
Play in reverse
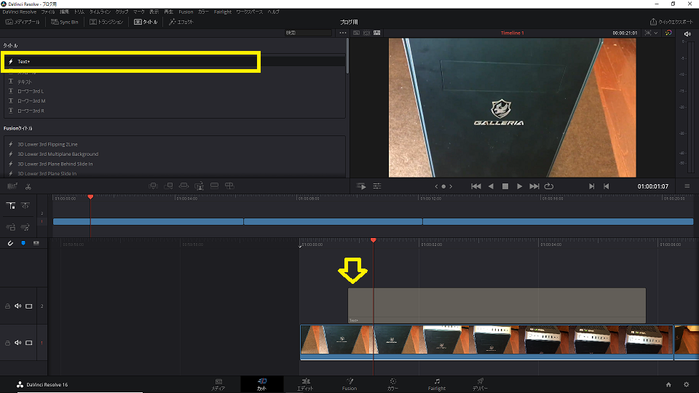point(491,186)
